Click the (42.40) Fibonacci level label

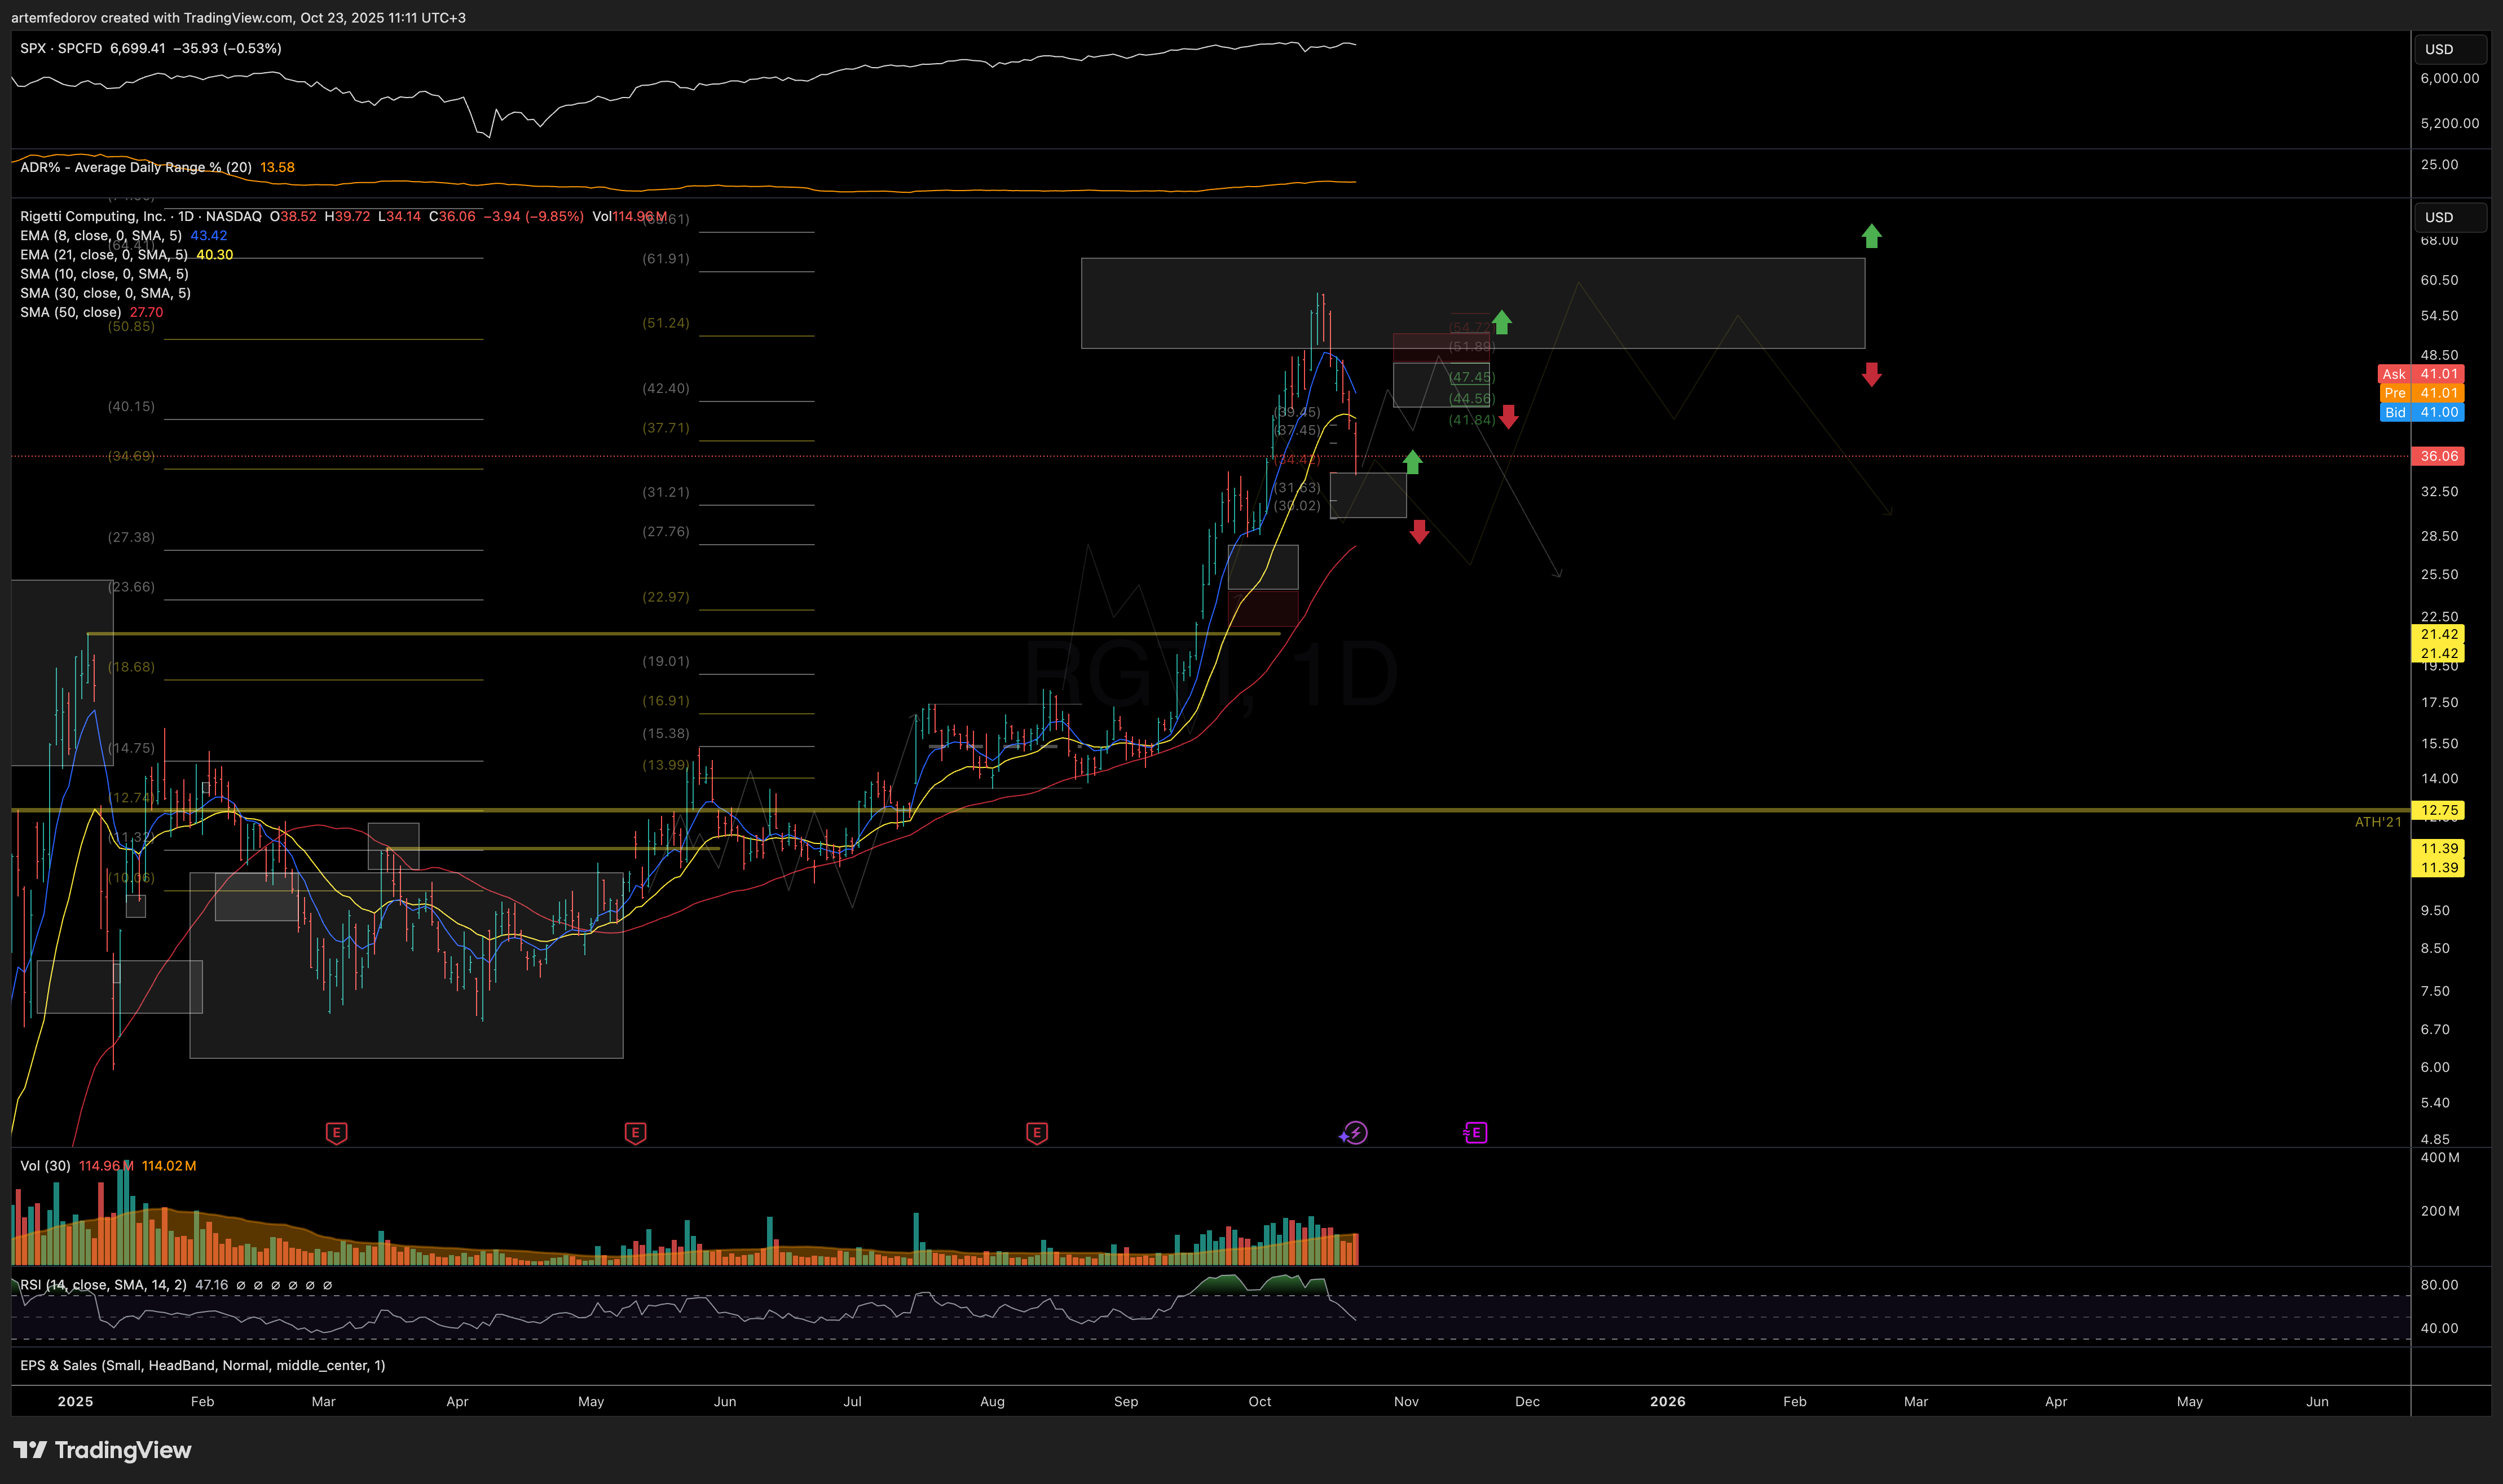[666, 388]
